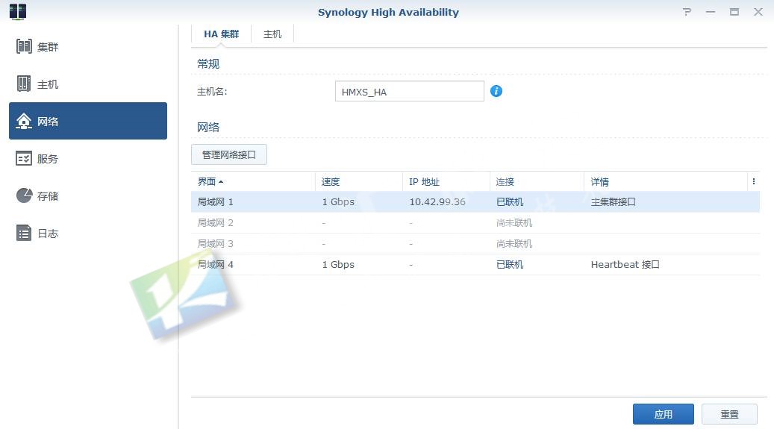This screenshot has width=774, height=429.
Task: Click the IP address 10.42.99.36
Action: click(437, 202)
